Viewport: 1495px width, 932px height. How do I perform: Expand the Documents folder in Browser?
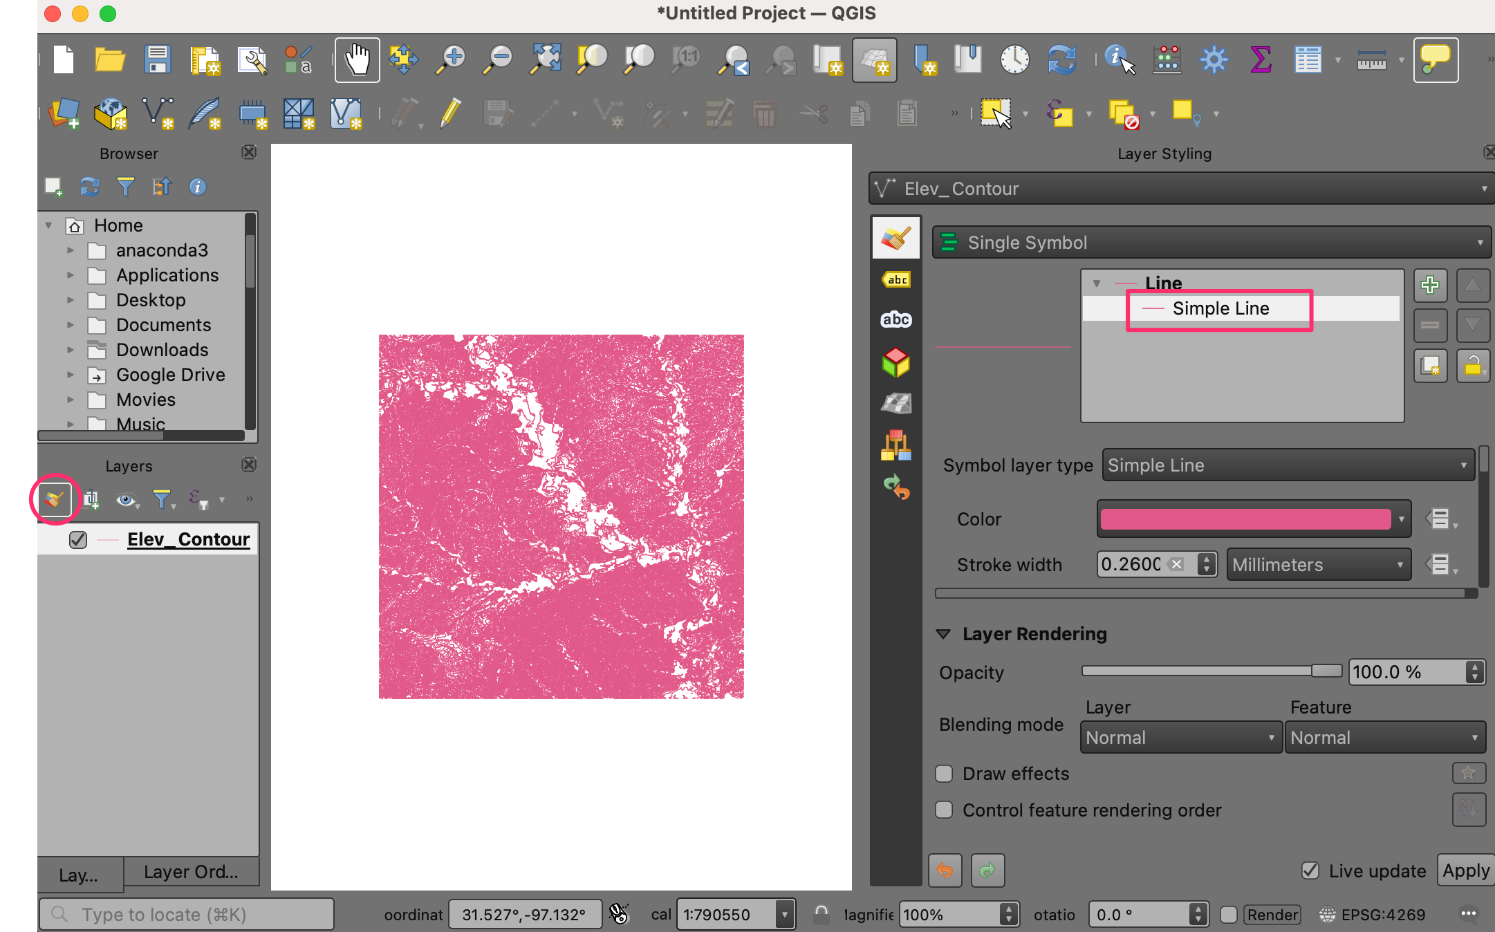[x=70, y=325]
